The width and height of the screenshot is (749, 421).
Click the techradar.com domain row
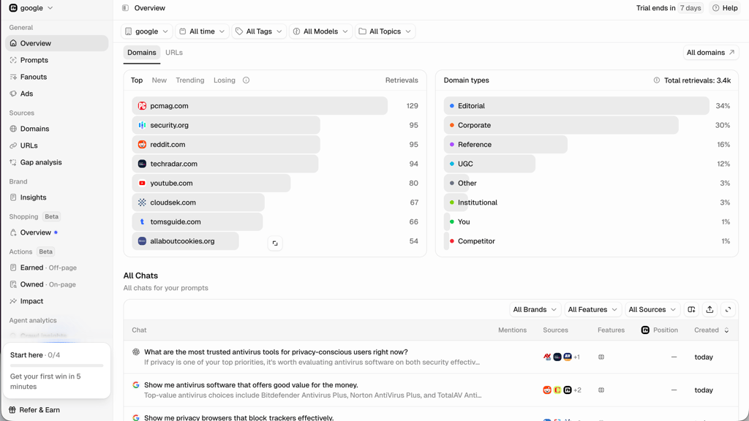pos(275,164)
